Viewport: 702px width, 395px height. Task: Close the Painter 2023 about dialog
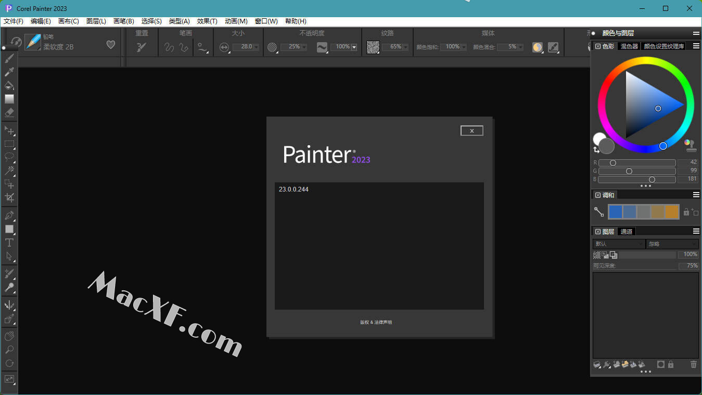[x=472, y=131]
